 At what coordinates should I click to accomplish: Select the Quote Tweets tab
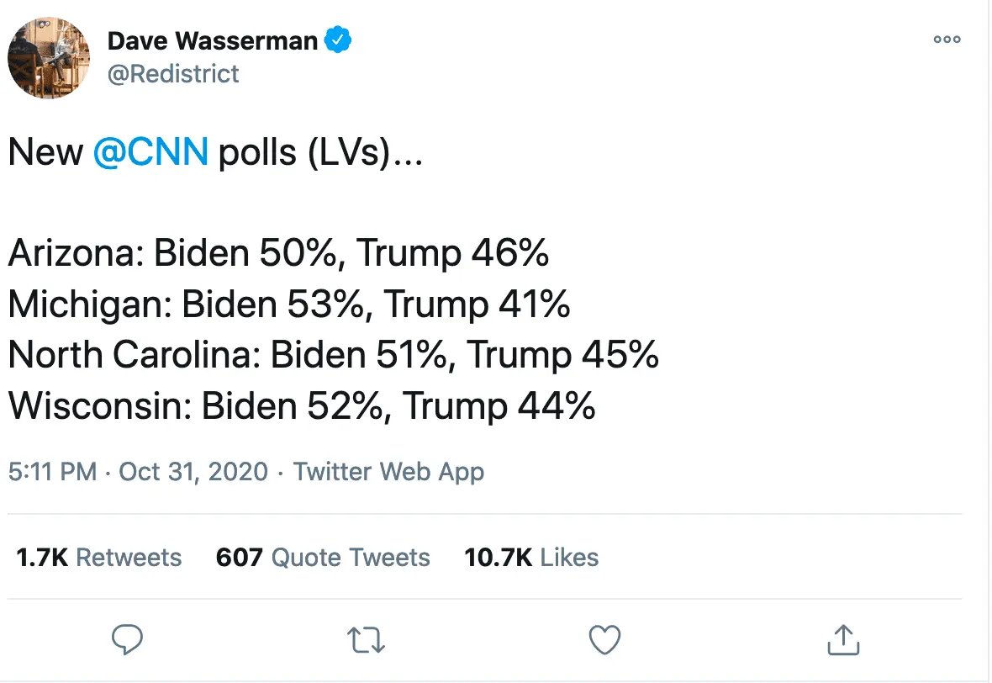pyautogui.click(x=323, y=557)
